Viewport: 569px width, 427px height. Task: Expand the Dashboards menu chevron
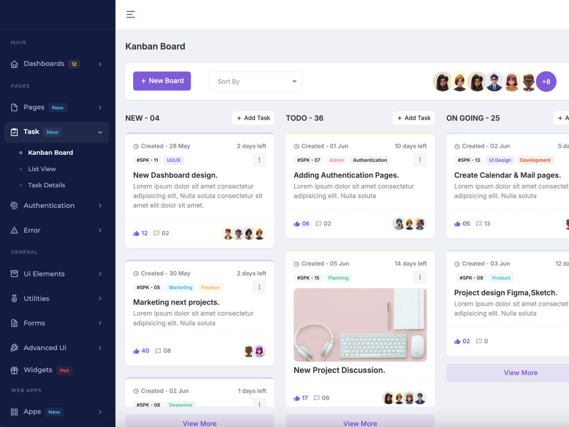coord(100,64)
